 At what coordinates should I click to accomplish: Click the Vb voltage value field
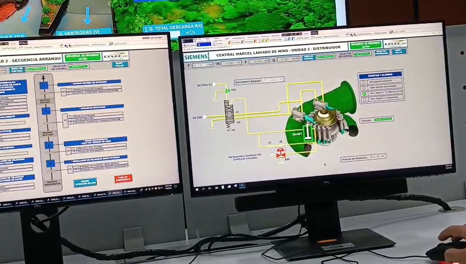tap(231, 63)
